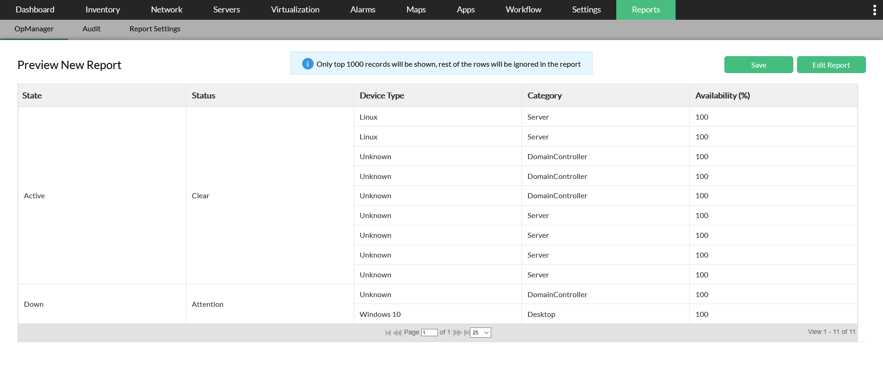Viewport: 883px width, 385px height.
Task: Open the rows-per-page dropdown showing 25
Action: [x=481, y=333]
